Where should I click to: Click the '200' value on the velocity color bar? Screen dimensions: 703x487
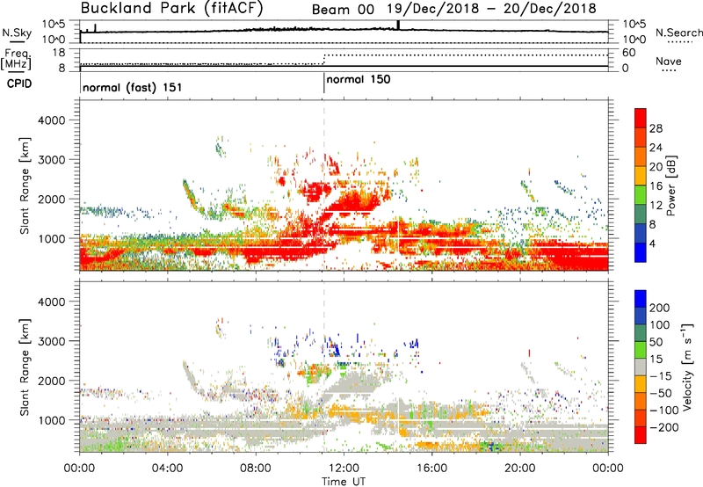click(660, 308)
